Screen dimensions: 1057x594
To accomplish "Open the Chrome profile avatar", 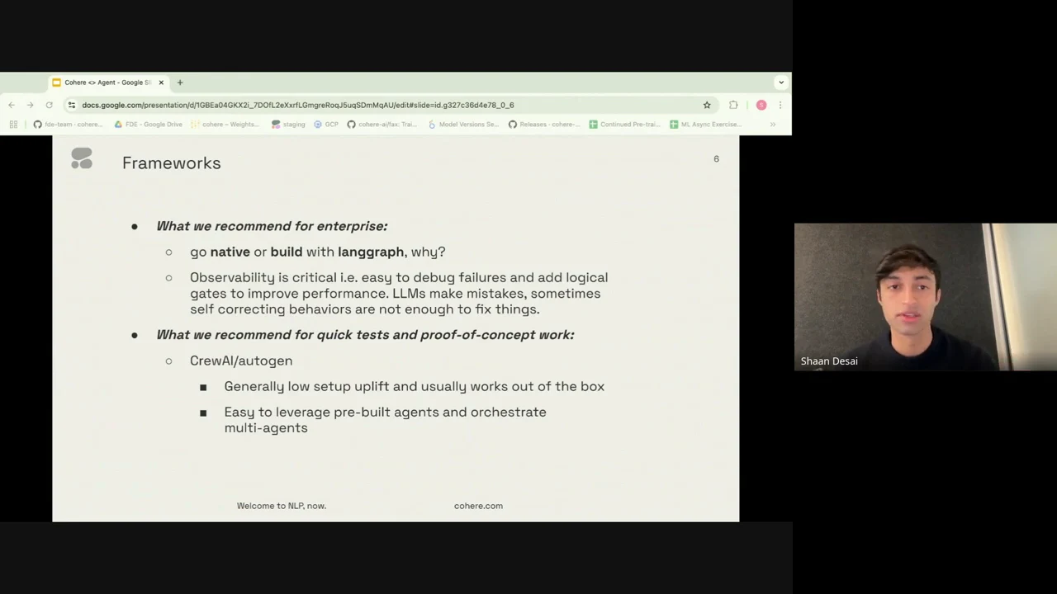I will click(x=761, y=105).
